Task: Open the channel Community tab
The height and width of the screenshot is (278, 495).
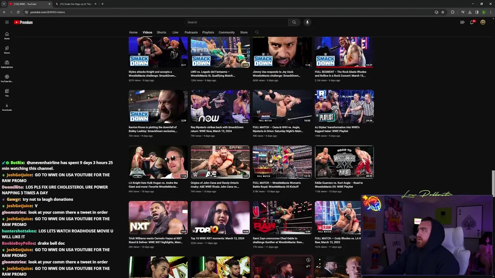Action: (227, 32)
